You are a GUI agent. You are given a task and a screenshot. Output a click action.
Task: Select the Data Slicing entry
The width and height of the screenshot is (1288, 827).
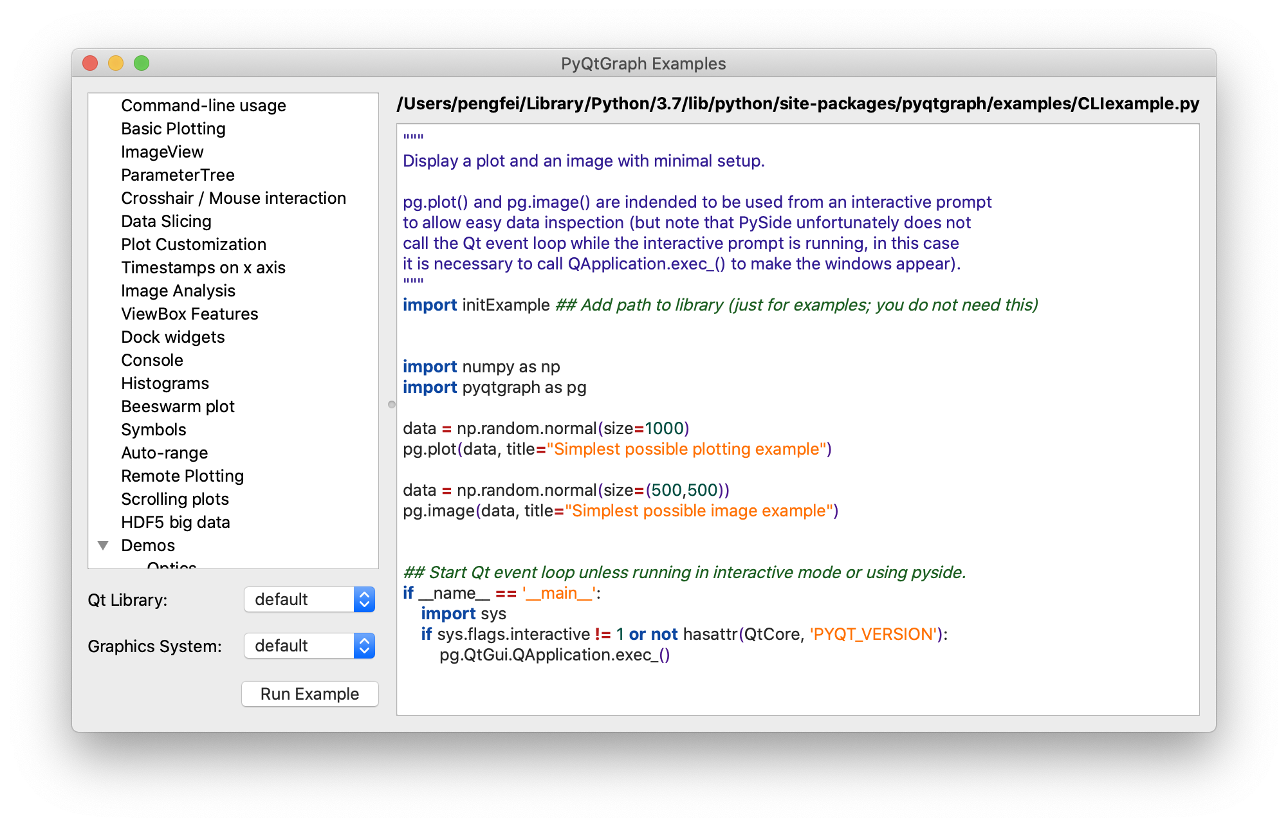click(x=166, y=221)
